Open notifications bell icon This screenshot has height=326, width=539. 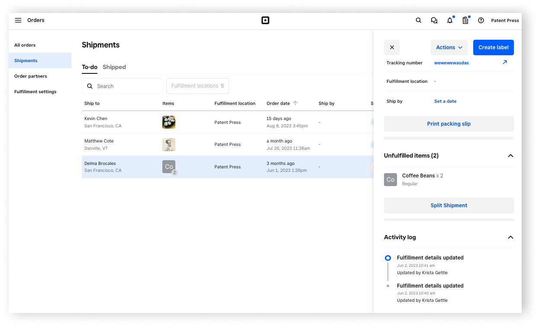450,20
